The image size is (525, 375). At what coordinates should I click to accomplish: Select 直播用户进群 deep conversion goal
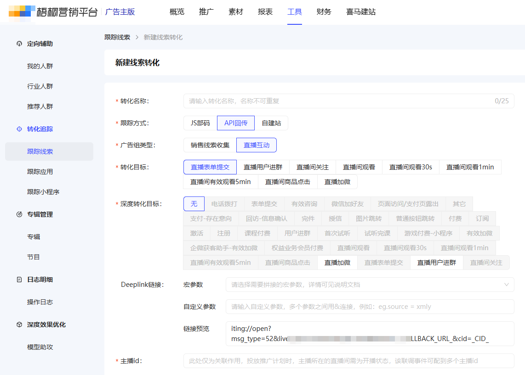(x=437, y=263)
